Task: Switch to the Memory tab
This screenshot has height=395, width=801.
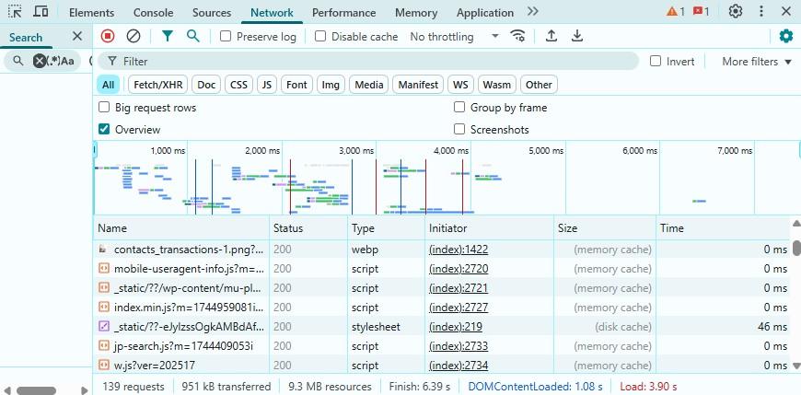Action: point(416,13)
